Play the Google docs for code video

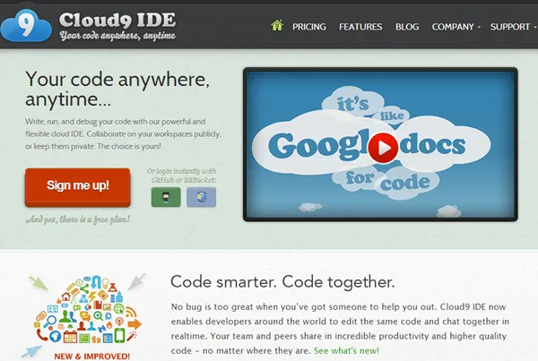[383, 148]
